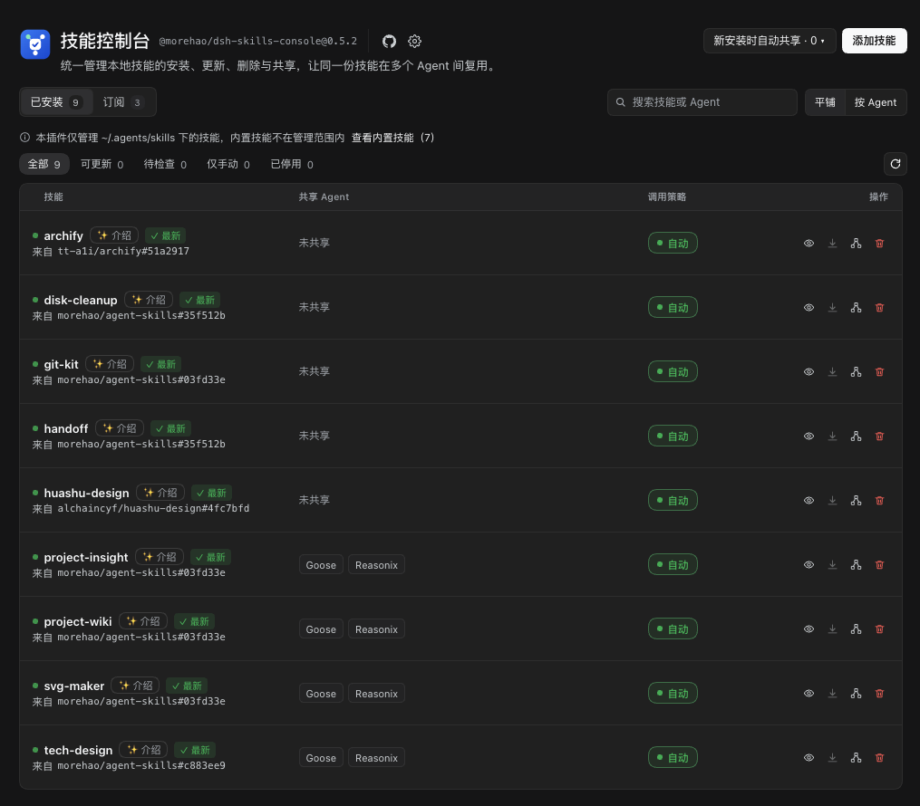The width and height of the screenshot is (920, 806).
Task: Filter by 仅手动 skills
Action: click(228, 164)
